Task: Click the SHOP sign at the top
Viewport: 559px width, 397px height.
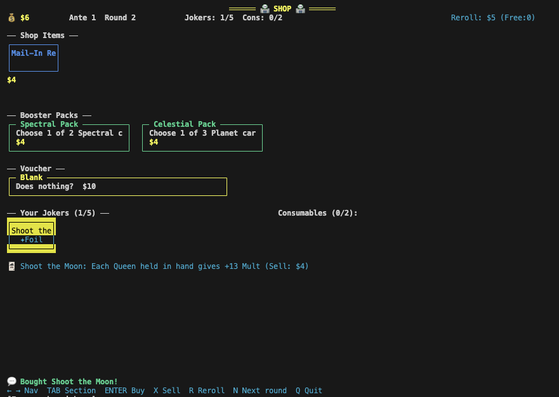Action: (282, 8)
